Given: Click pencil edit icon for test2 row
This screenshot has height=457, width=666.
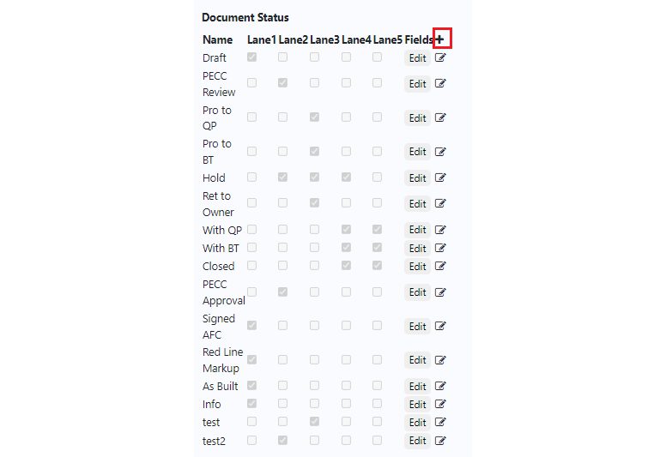Looking at the screenshot, I should point(440,441).
